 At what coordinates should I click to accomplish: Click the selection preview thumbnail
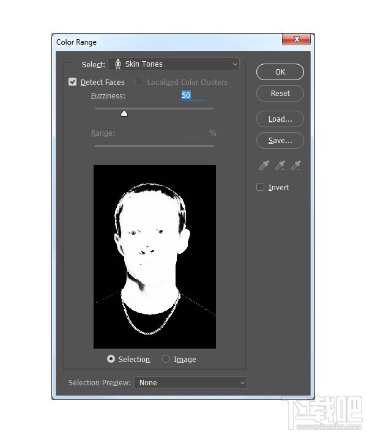[155, 257]
